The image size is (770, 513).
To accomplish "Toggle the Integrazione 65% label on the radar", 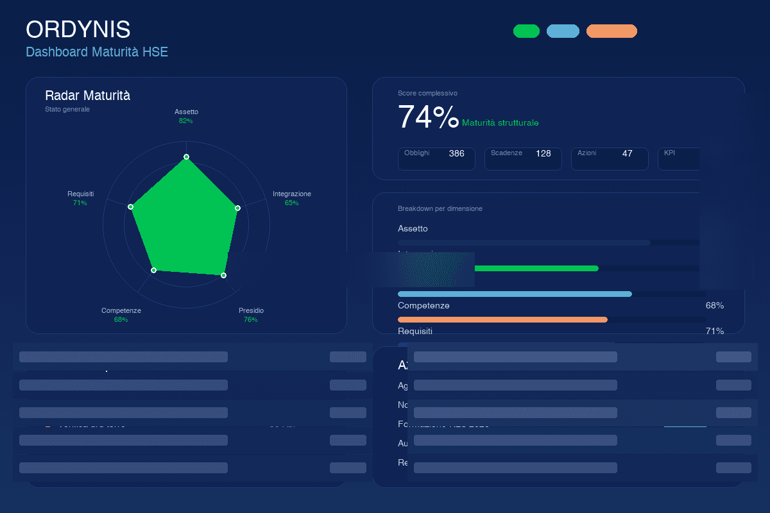I will tap(292, 198).
